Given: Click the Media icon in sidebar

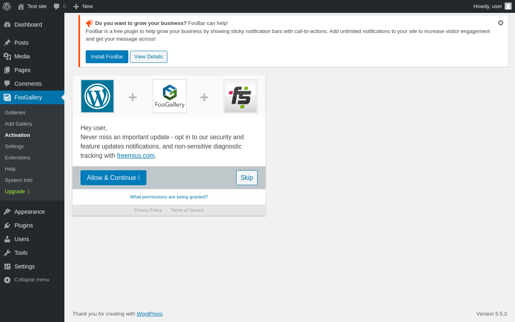Looking at the screenshot, I should [x=7, y=56].
